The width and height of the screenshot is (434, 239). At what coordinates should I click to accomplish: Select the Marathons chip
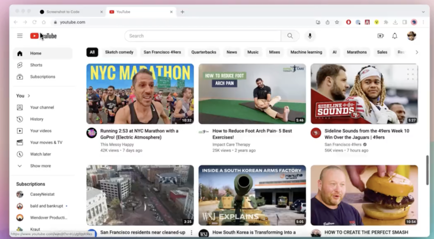point(357,52)
